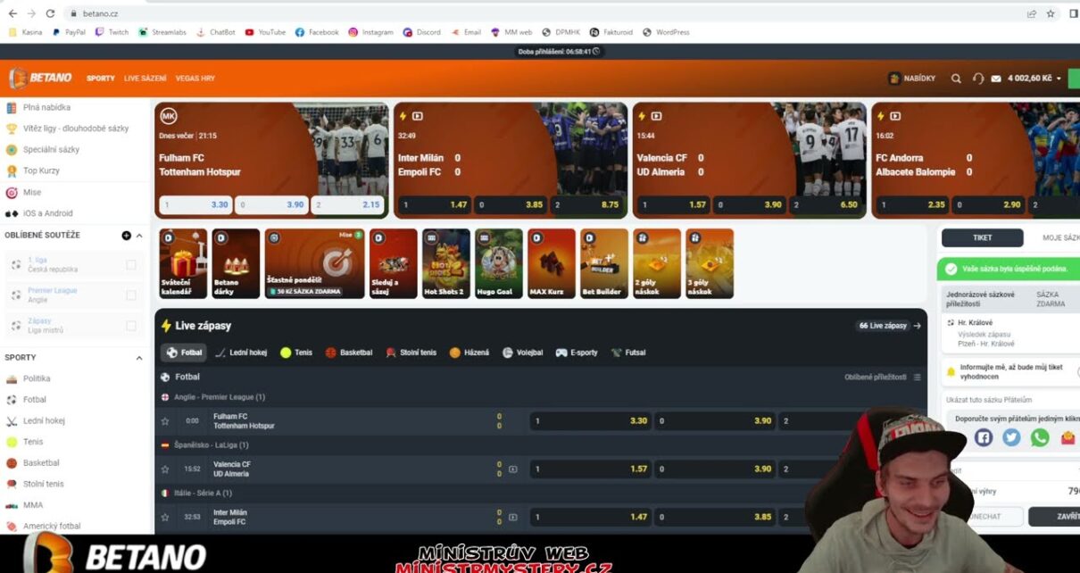
Task: Click the Betano logo in the header
Action: [41, 78]
